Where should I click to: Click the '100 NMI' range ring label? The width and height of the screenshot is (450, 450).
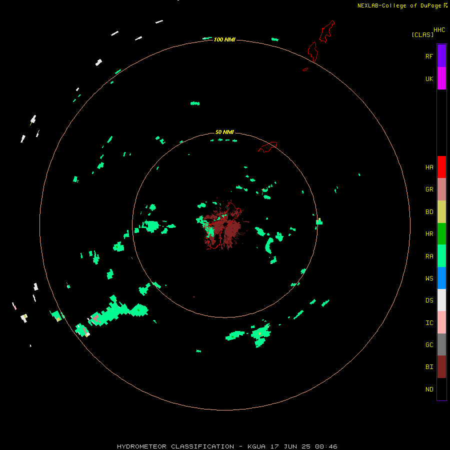point(224,39)
